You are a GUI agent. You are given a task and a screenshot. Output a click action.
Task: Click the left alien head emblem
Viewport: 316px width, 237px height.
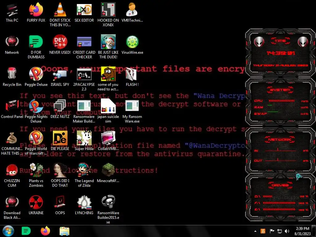pos(259,42)
